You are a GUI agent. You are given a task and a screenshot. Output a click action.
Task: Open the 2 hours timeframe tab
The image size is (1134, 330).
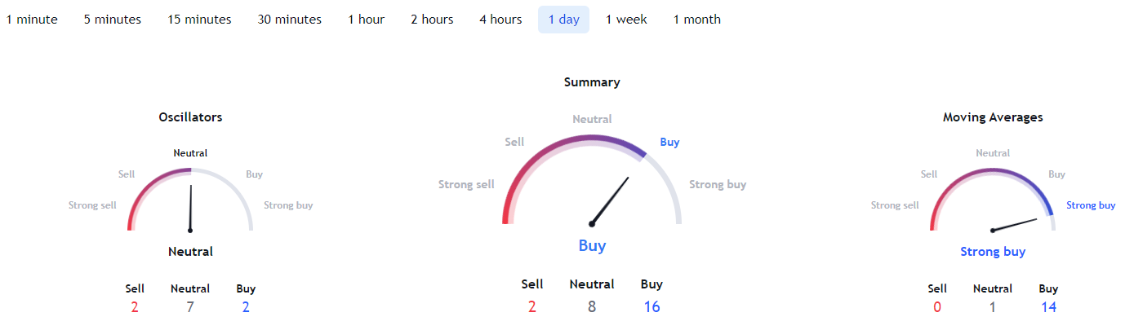click(432, 20)
